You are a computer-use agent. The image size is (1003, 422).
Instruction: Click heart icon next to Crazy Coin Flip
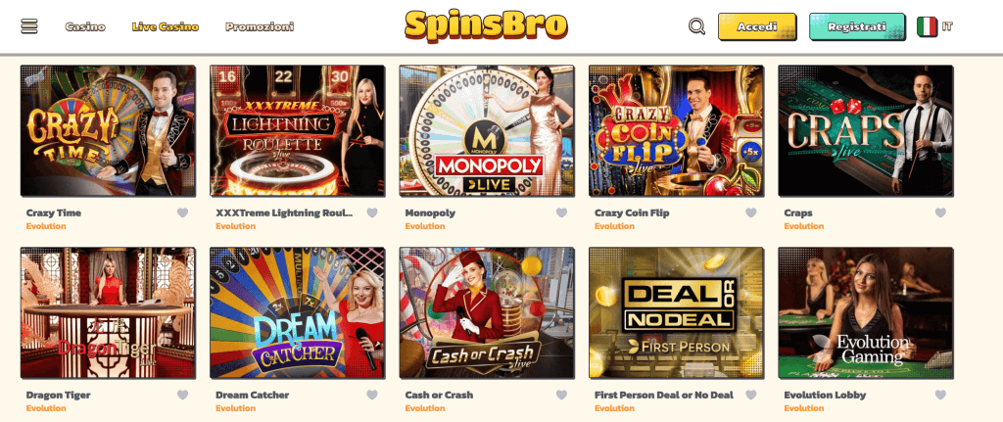tap(751, 212)
